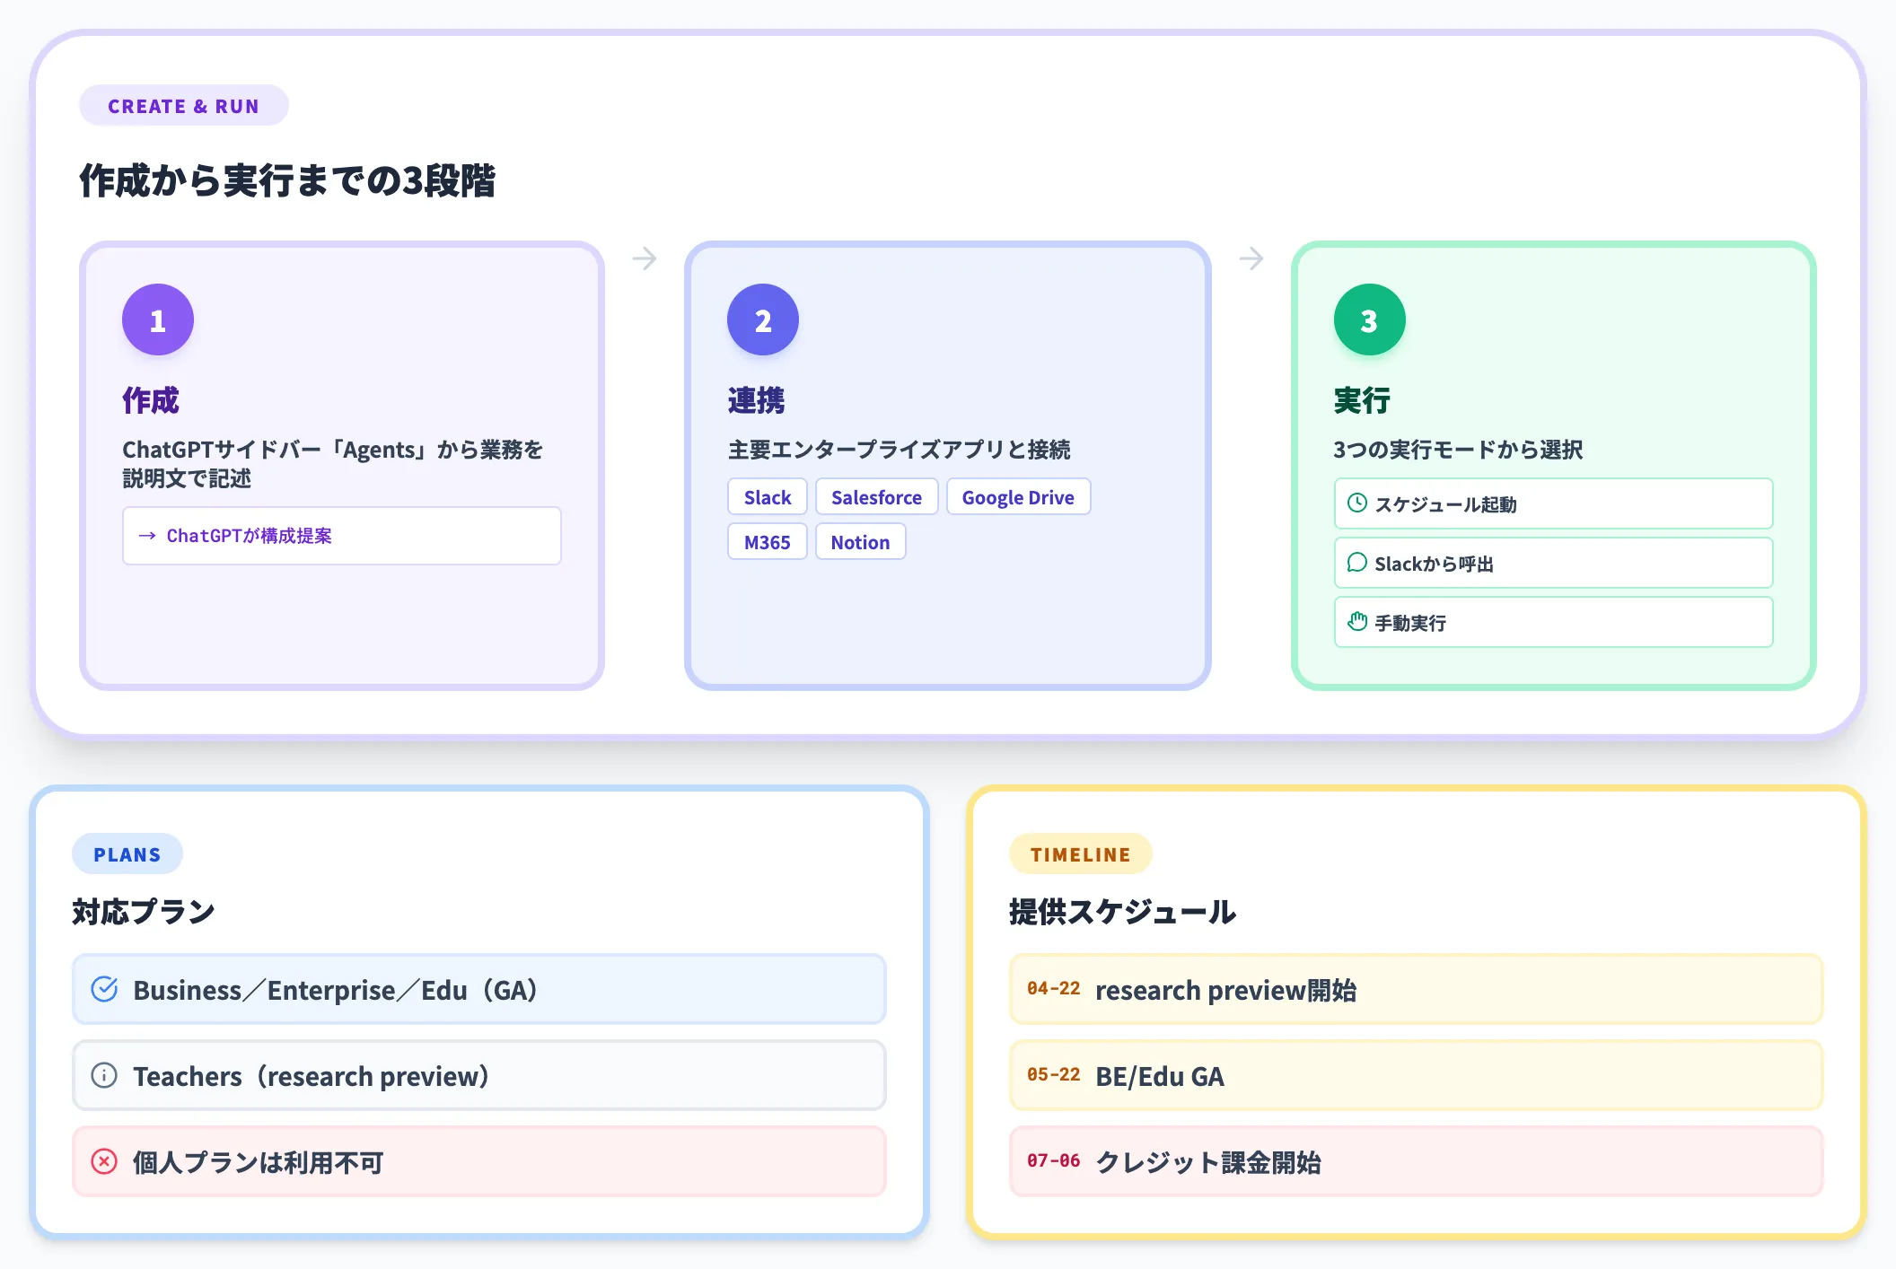Screen dimensions: 1896x1269
Task: Click the chat bubble icon beside Slackから呼出
Action: click(x=1357, y=563)
